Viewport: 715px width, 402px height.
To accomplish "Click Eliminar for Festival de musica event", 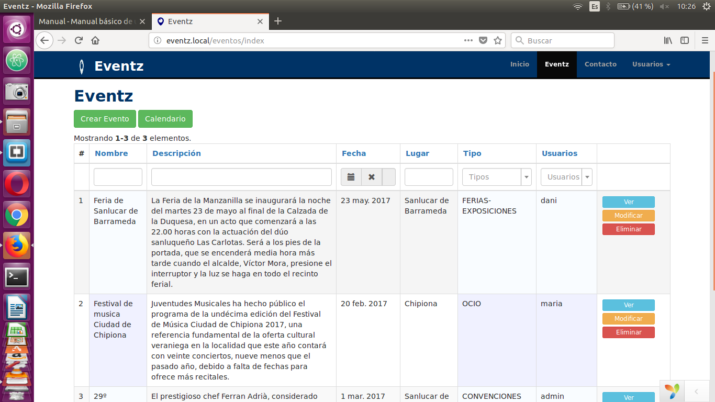I will (x=629, y=332).
